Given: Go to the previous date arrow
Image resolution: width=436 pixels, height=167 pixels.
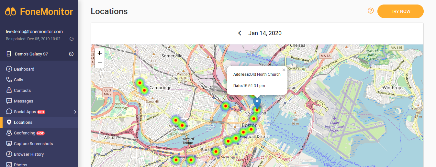Looking at the screenshot, I should [x=240, y=33].
